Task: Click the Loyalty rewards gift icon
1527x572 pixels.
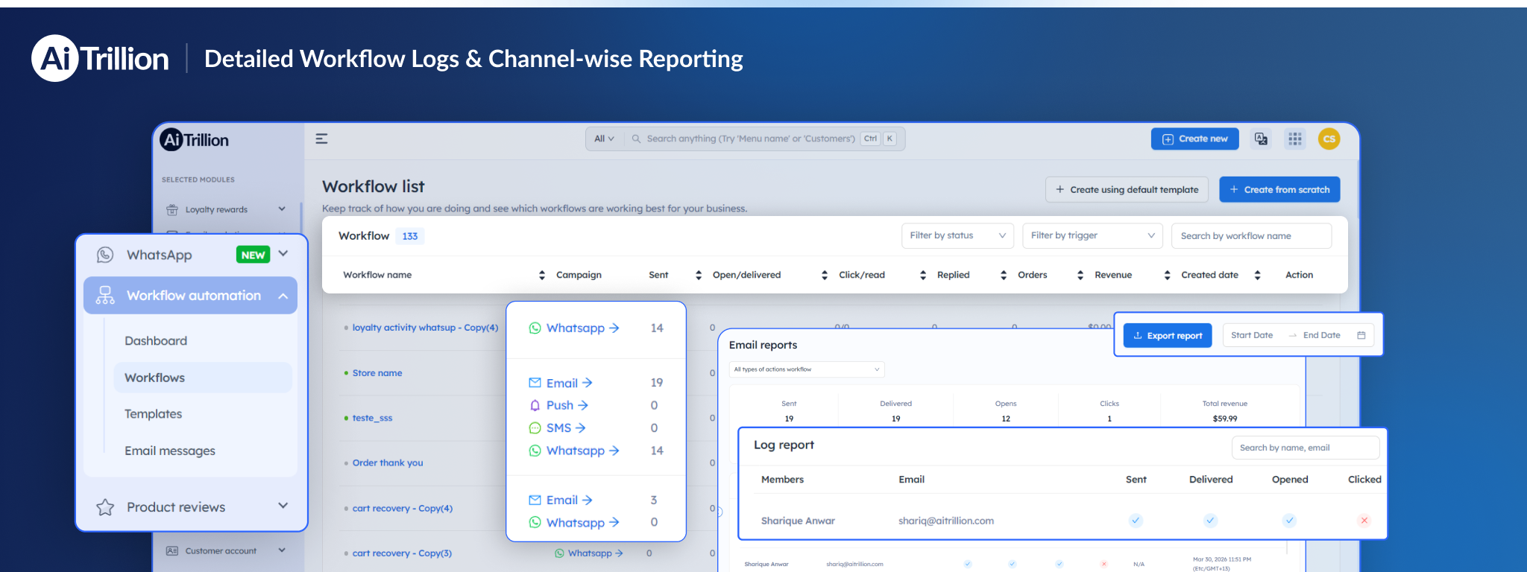Action: (172, 209)
